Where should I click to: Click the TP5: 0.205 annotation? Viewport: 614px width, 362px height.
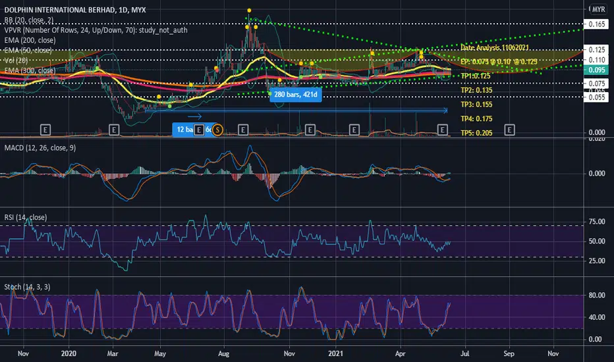pyautogui.click(x=476, y=133)
